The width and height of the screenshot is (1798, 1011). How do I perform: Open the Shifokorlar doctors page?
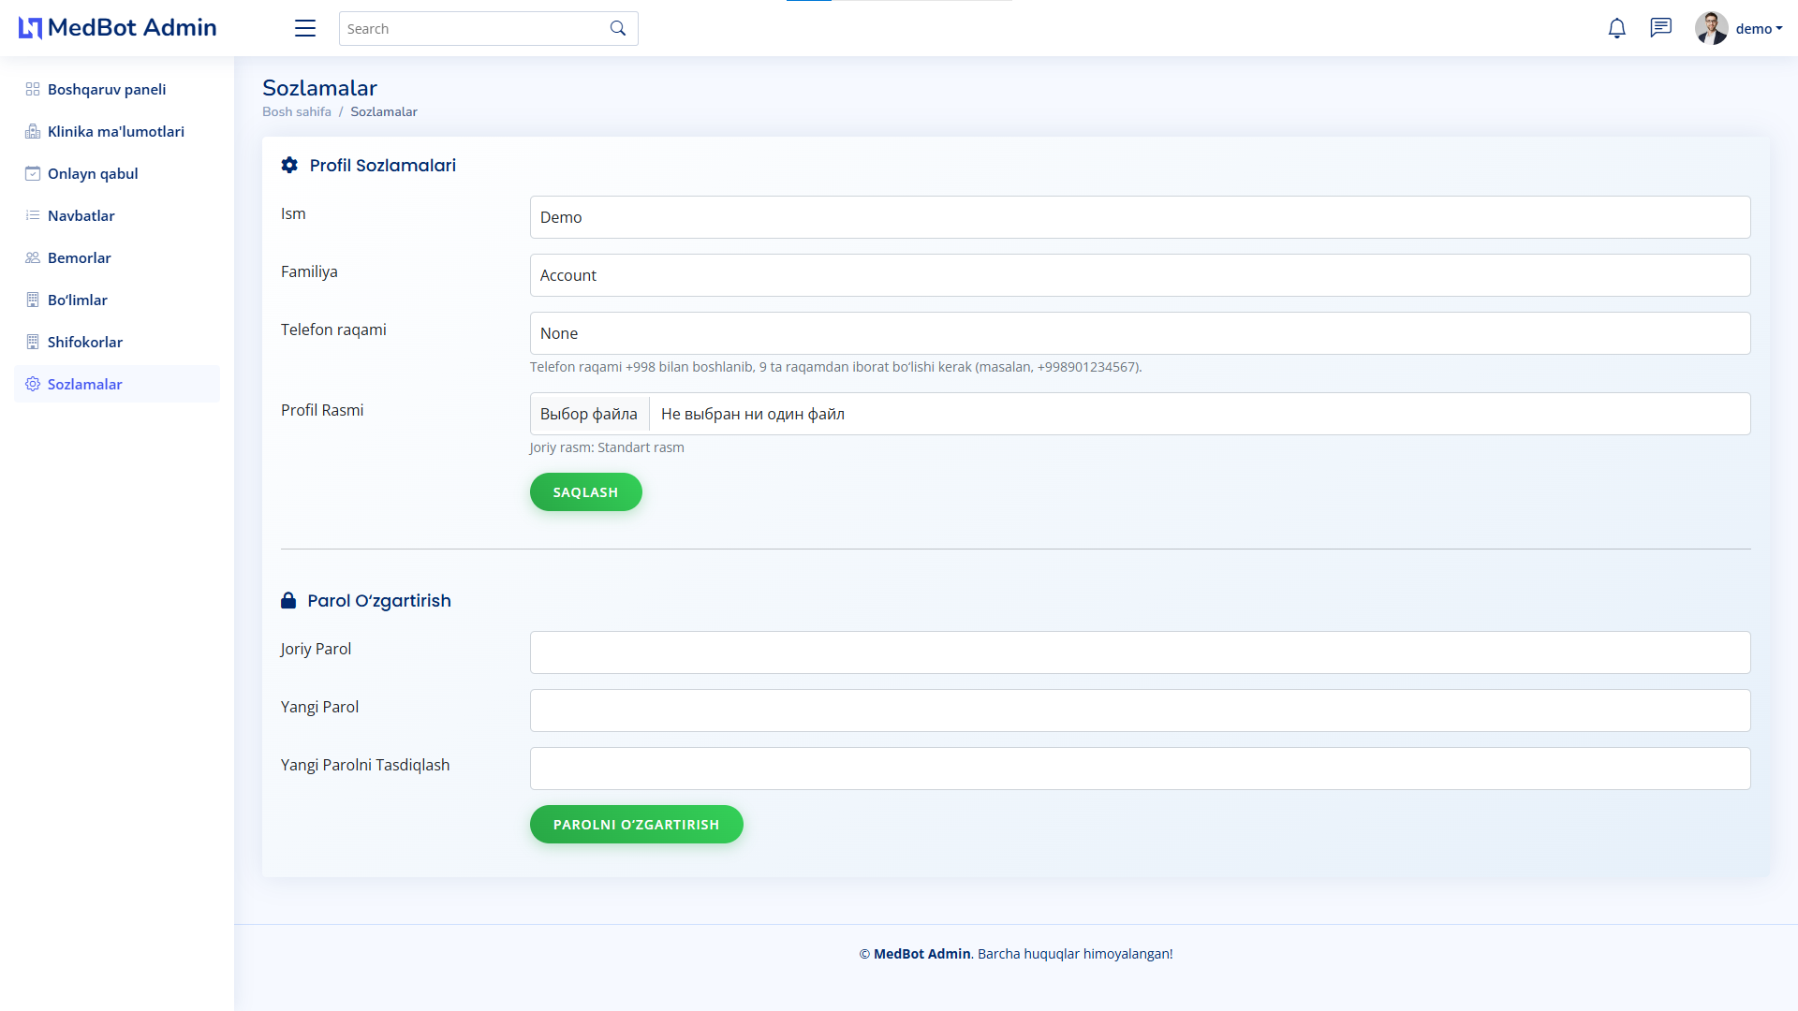(85, 342)
